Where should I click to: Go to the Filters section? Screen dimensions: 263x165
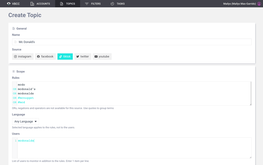click(93, 4)
